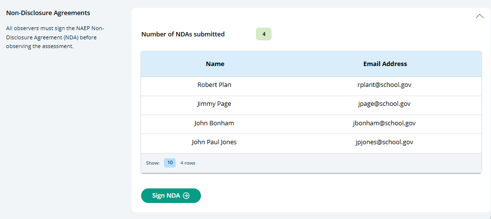Image resolution: width=491 pixels, height=219 pixels.
Task: Click the NDA observer requirement description text
Action: 54,37
